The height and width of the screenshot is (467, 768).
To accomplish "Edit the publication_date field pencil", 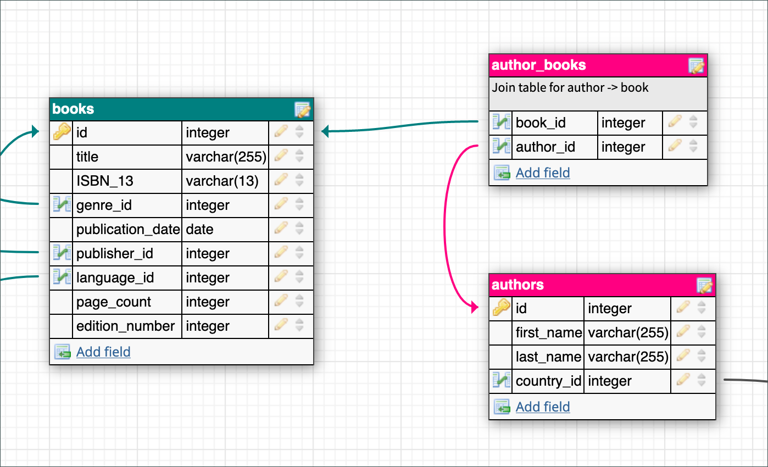I will 281,228.
